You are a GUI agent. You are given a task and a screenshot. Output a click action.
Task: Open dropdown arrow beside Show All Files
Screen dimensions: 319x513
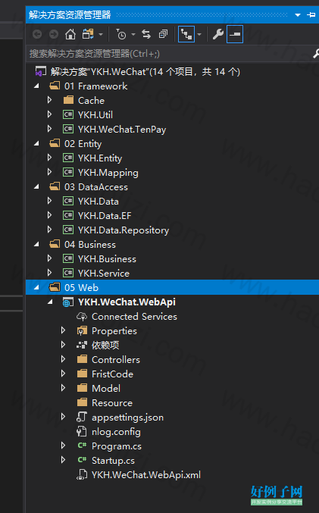tap(199, 34)
